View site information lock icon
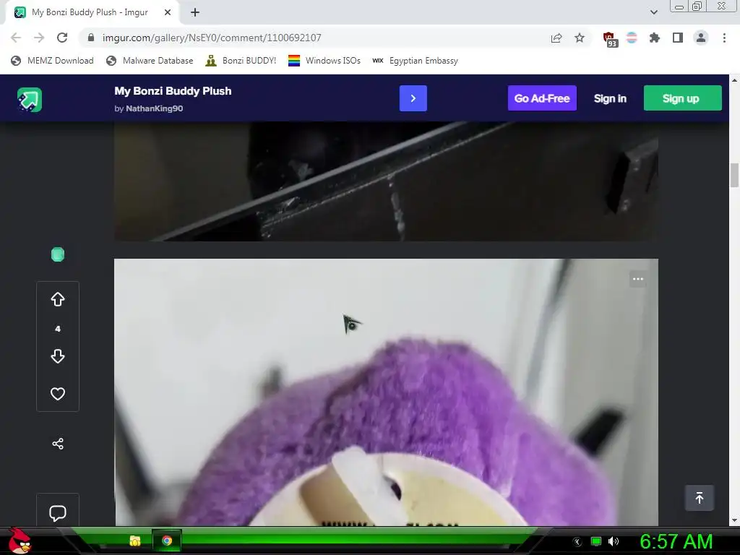Screen dimensions: 740x555 91,38
